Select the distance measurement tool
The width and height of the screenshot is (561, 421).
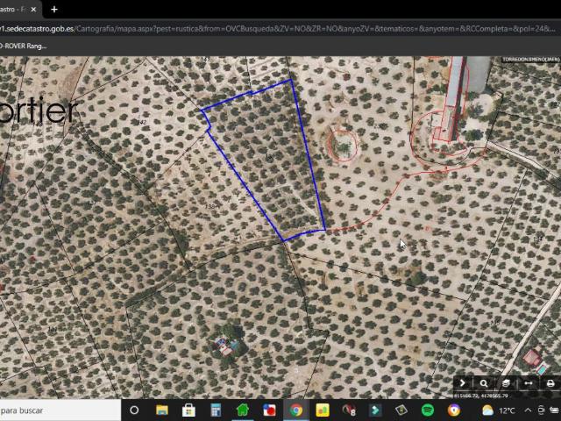[x=529, y=383]
